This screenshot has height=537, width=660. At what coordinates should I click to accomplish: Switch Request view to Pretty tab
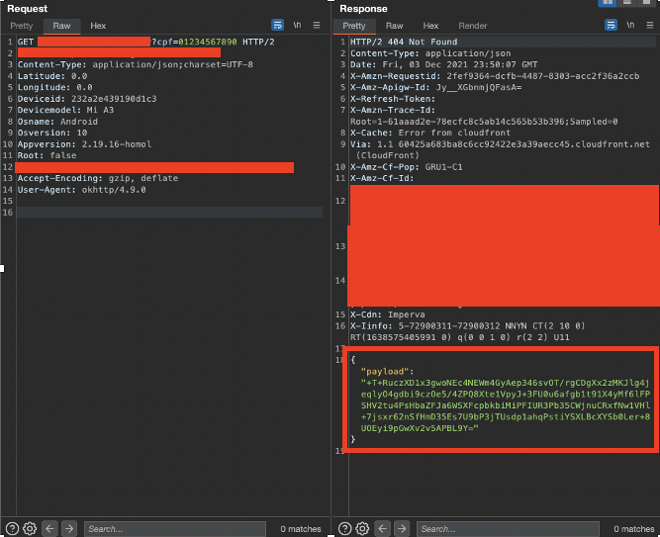(22, 26)
